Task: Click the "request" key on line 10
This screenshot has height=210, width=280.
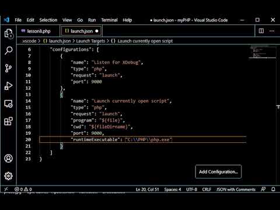Action: click(x=82, y=75)
